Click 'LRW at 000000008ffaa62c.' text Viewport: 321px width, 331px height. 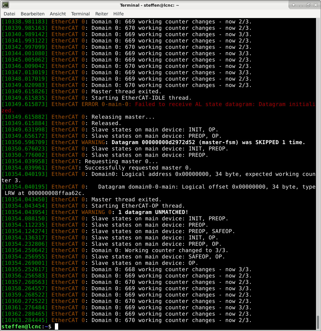coord(44,193)
